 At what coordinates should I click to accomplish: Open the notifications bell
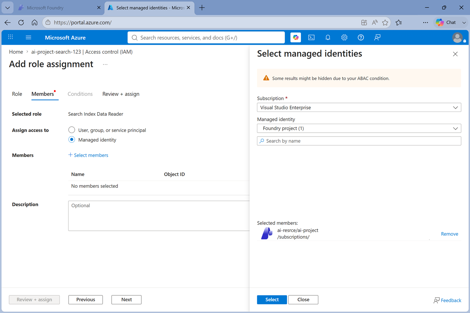(328, 38)
